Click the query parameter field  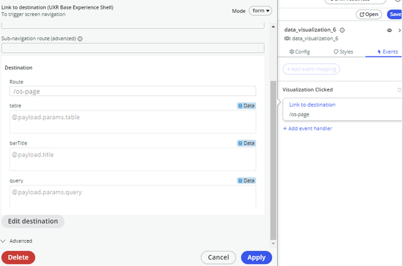[132, 196]
